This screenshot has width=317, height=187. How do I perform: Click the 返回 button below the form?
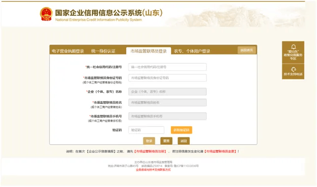coord(184,141)
